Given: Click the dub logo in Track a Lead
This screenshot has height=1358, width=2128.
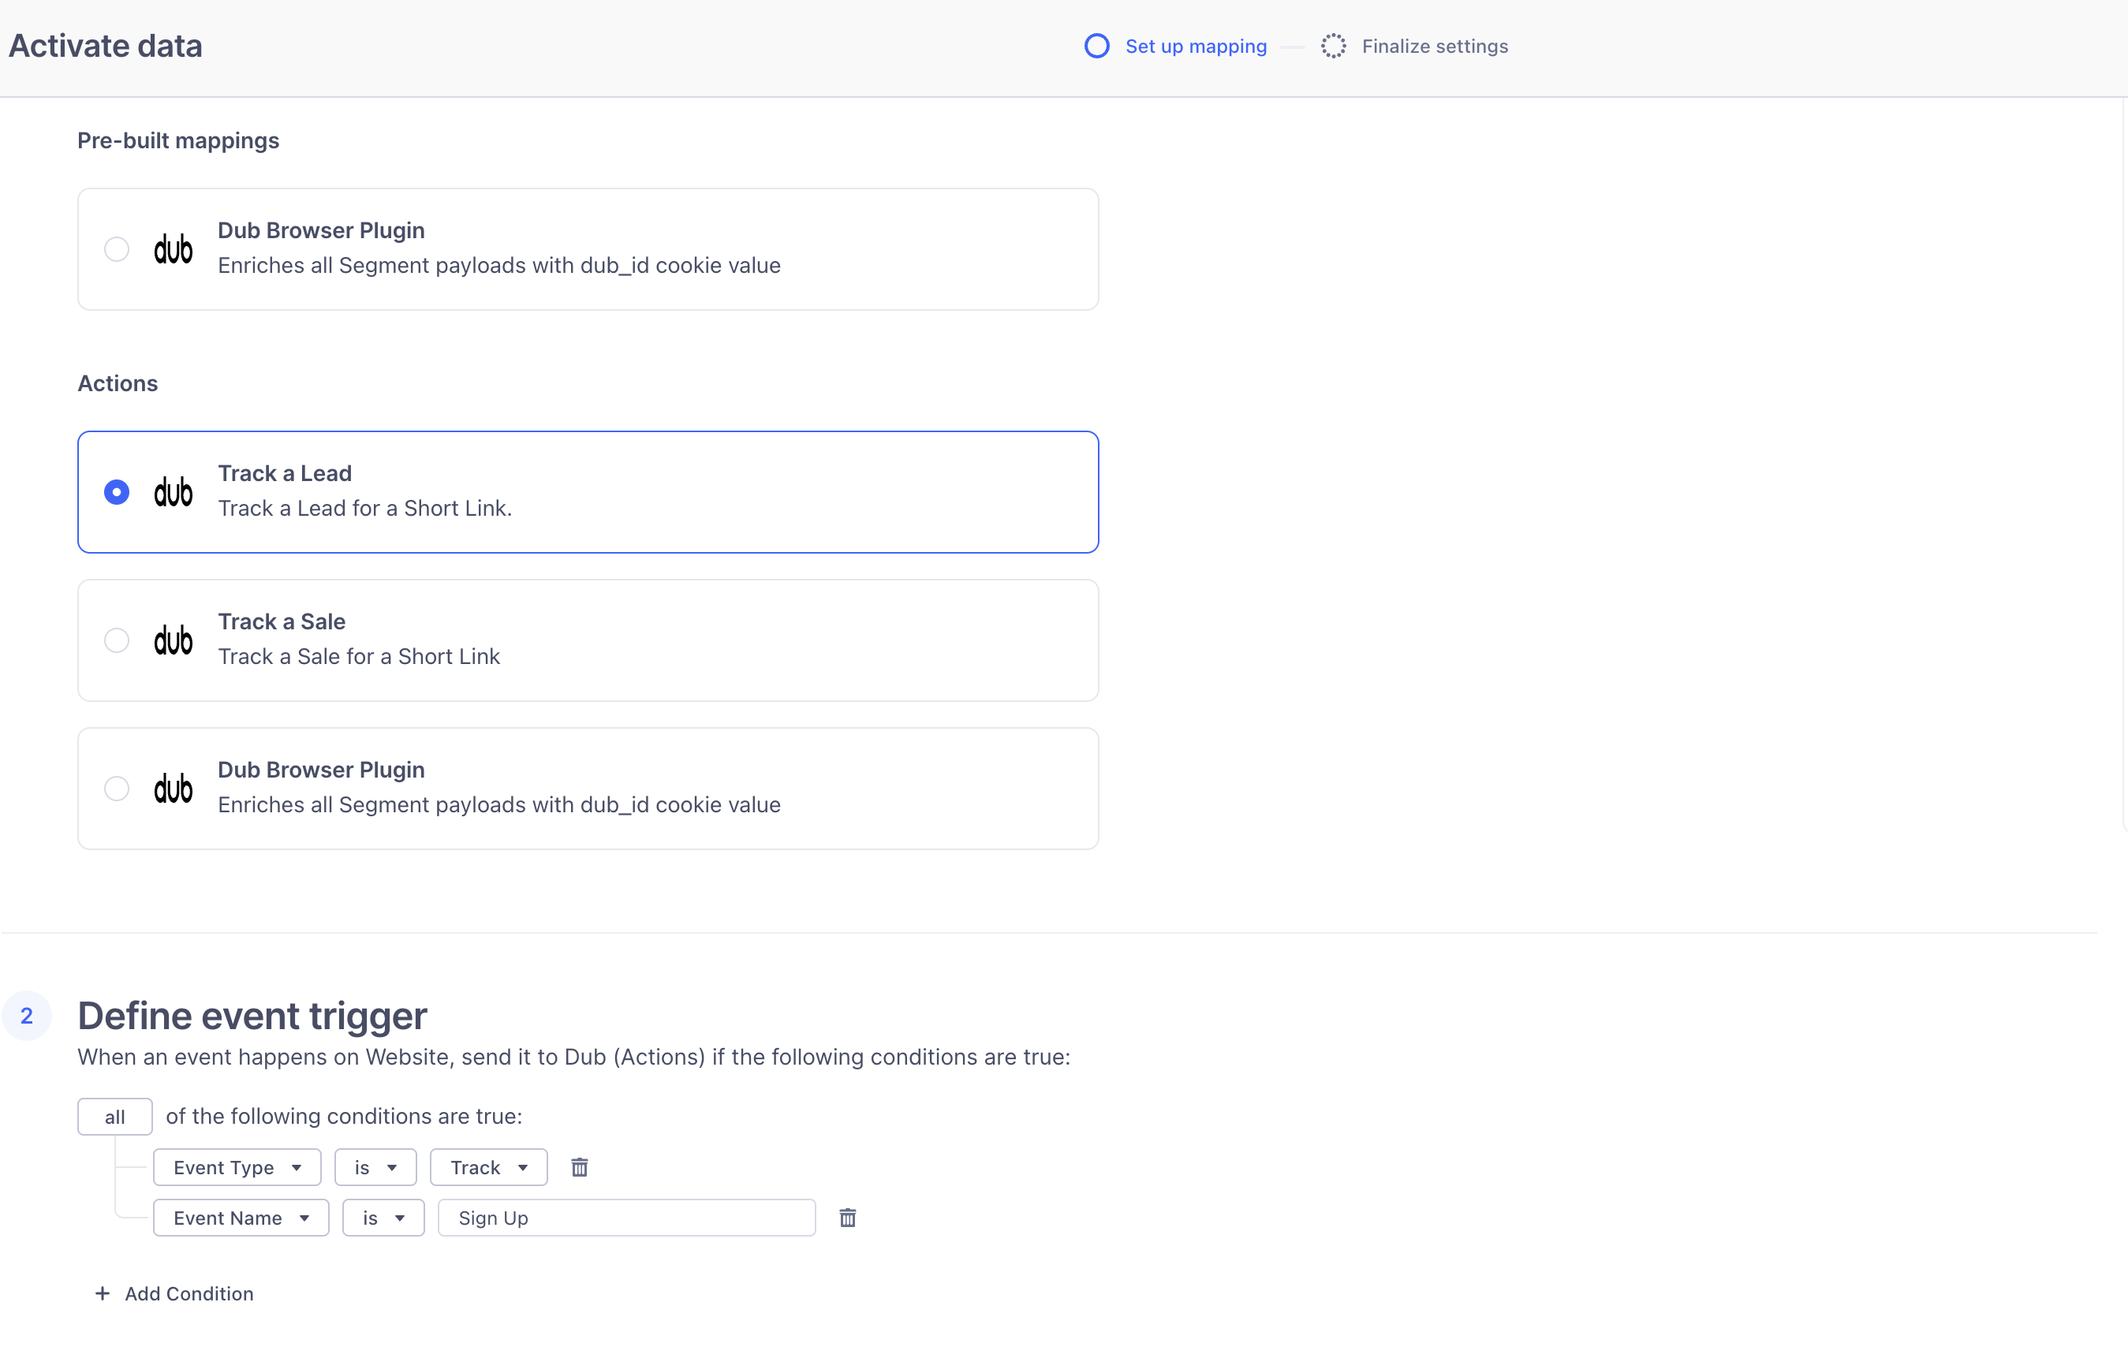Looking at the screenshot, I should (174, 492).
